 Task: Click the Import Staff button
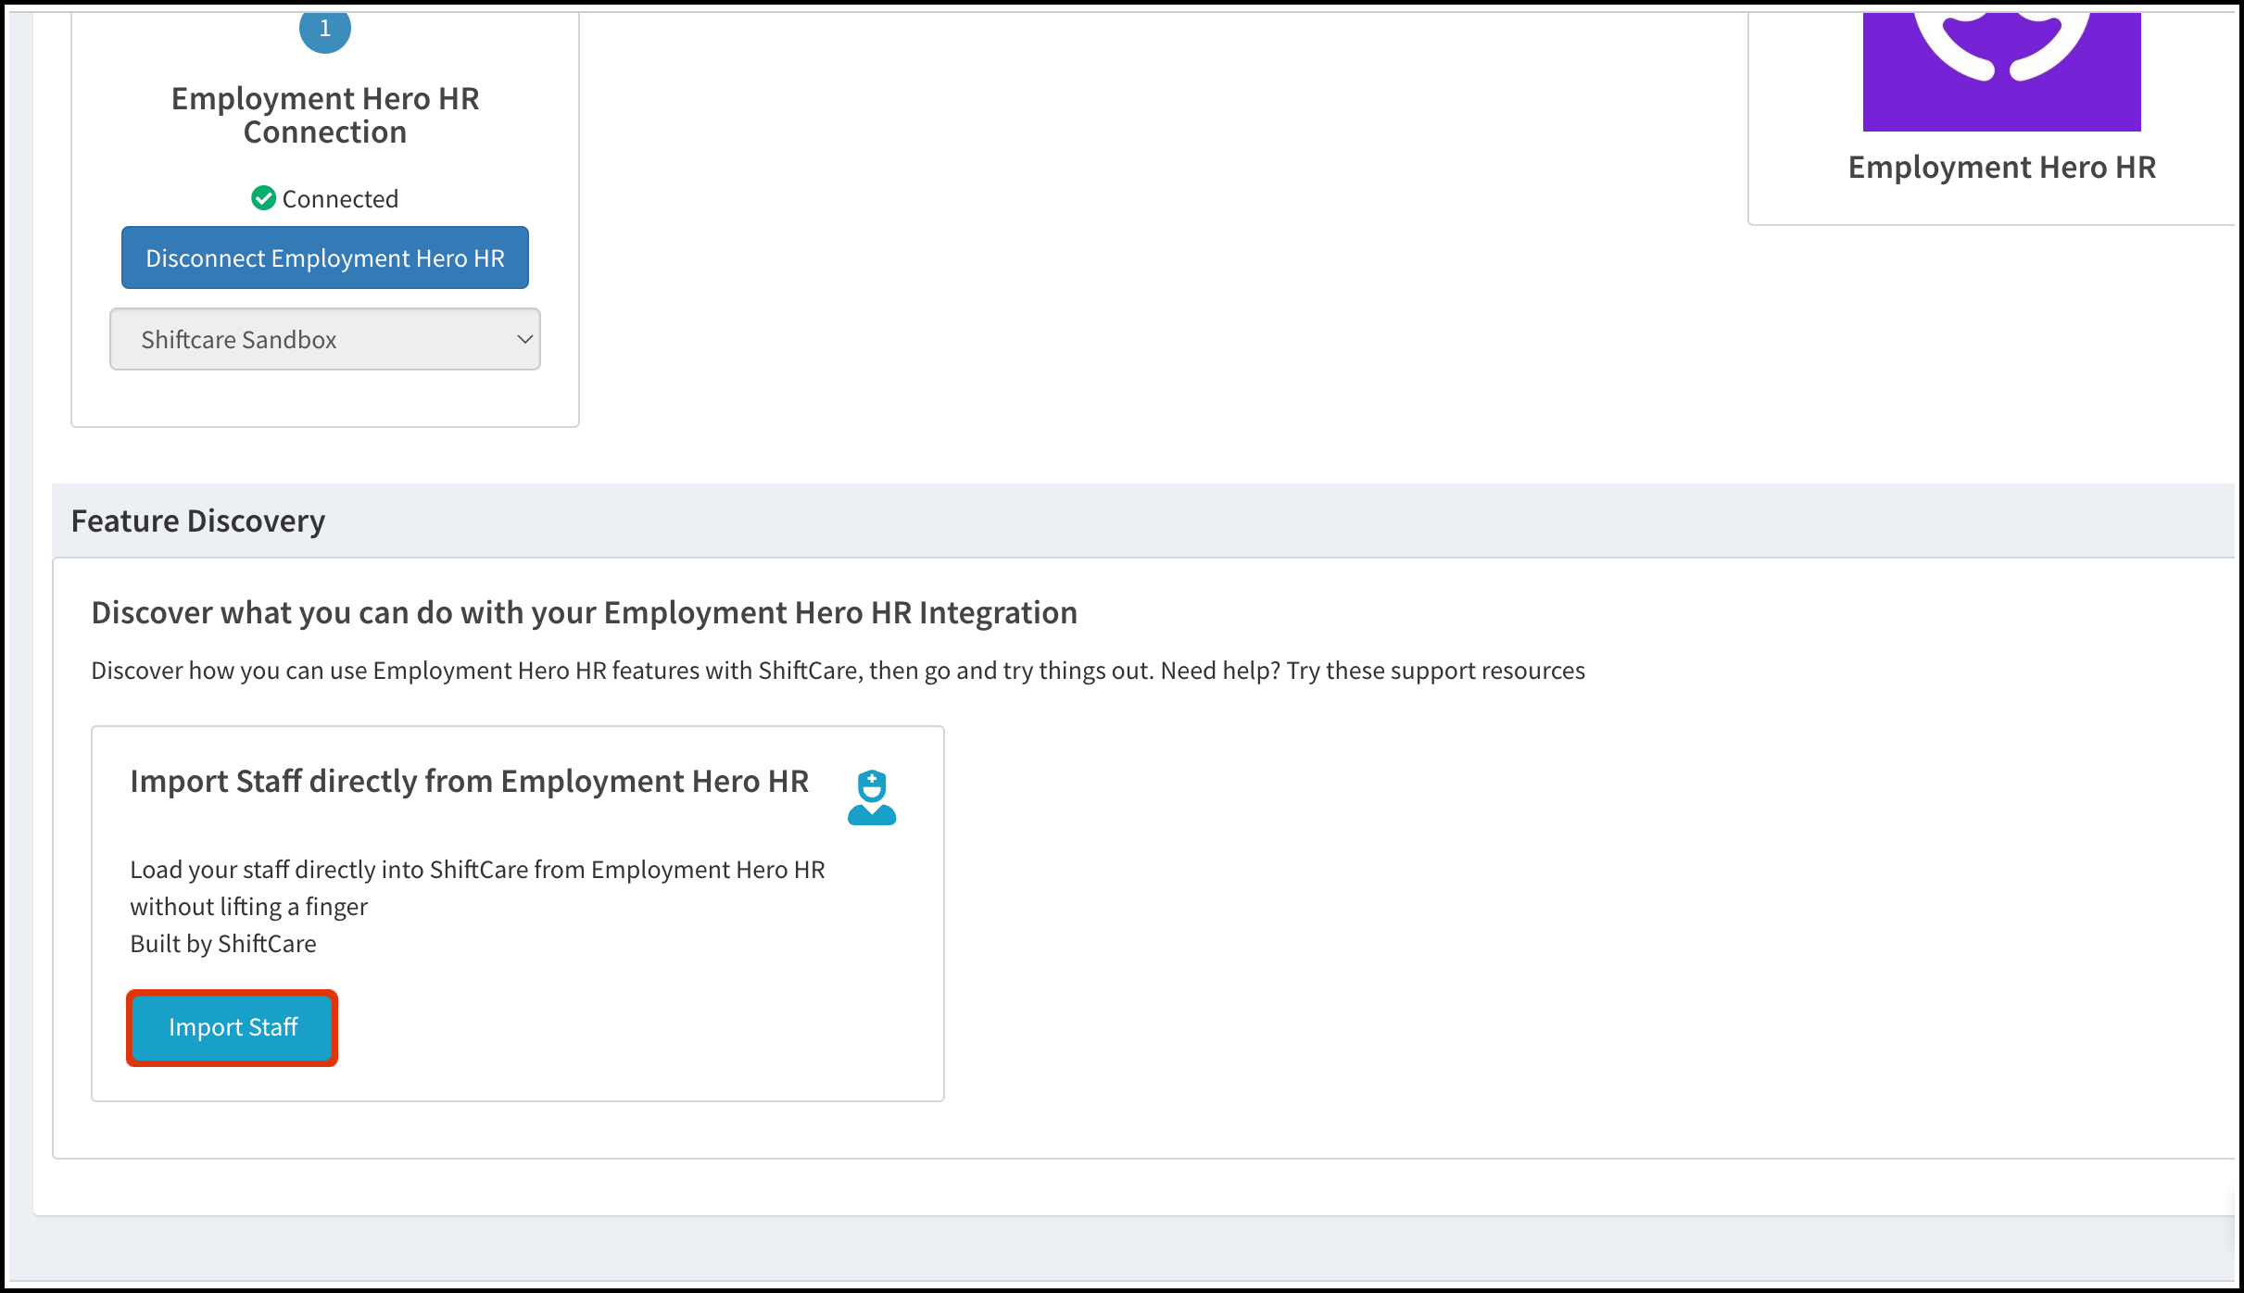[x=233, y=1027]
